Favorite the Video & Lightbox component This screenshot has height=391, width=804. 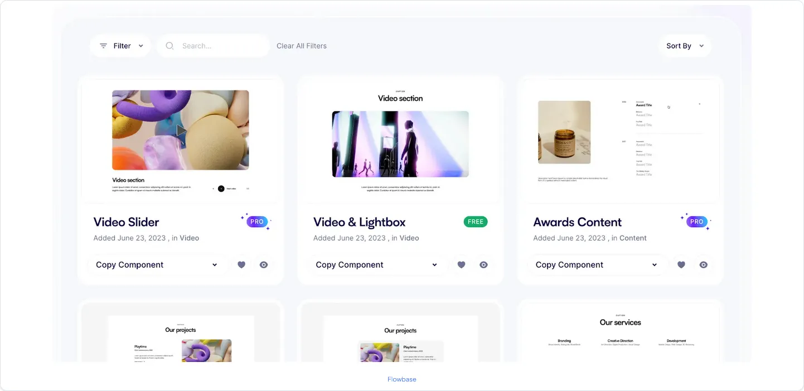point(461,265)
